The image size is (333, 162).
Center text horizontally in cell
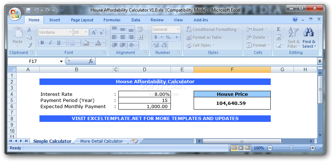click(123, 37)
